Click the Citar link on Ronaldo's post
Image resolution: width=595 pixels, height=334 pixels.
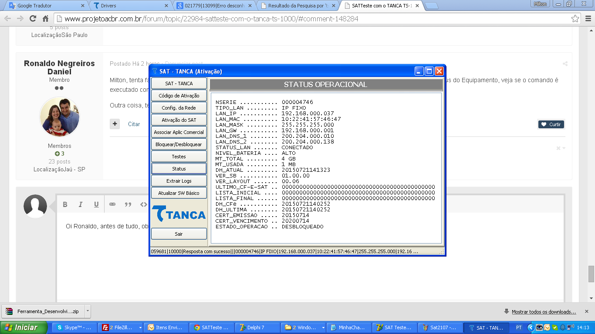[x=134, y=124]
